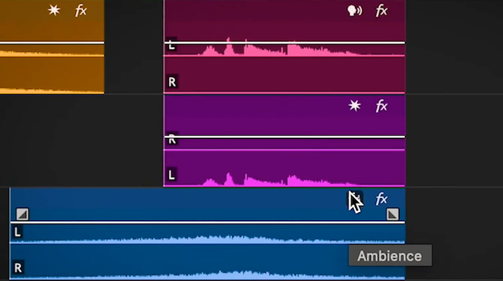
Task: Click the Ambience tooltip label
Action: coord(390,256)
